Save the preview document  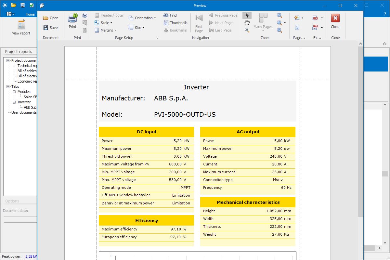[51, 28]
